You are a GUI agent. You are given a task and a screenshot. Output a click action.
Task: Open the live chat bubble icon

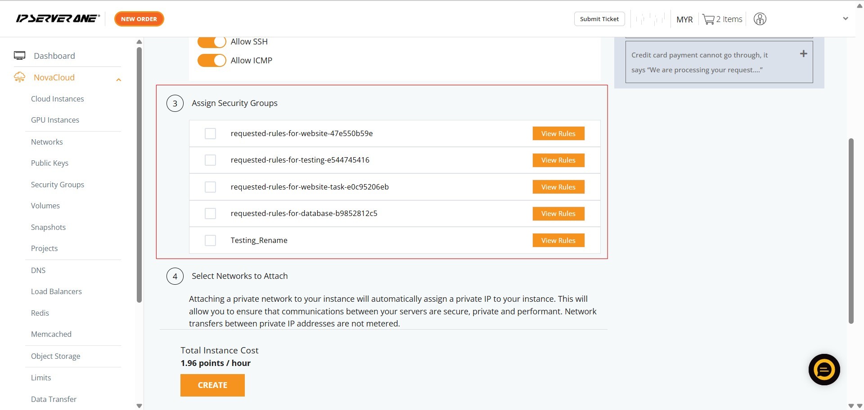[x=824, y=370]
